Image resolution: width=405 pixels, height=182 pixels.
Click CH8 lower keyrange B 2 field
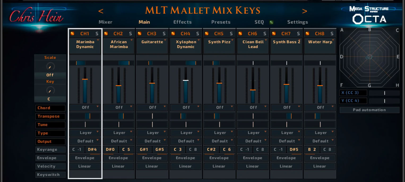(312, 150)
